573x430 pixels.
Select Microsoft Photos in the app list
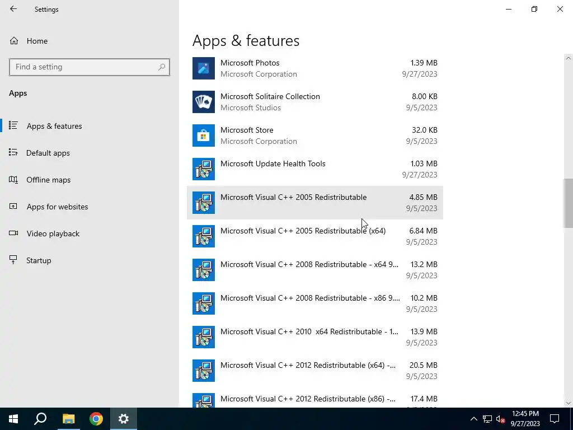[x=314, y=68]
